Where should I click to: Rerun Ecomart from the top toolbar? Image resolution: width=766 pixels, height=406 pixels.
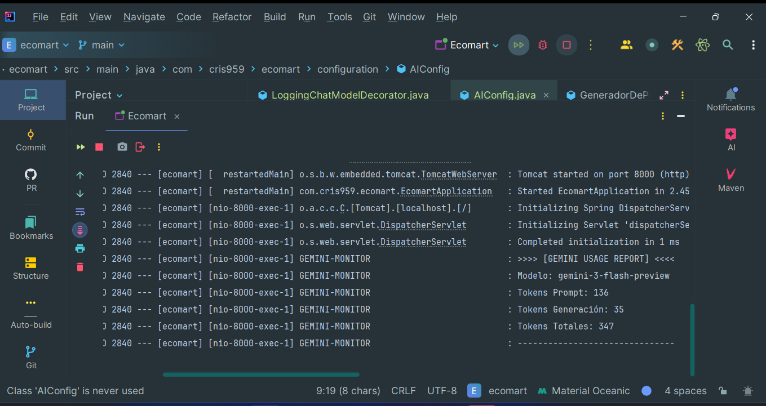click(519, 45)
